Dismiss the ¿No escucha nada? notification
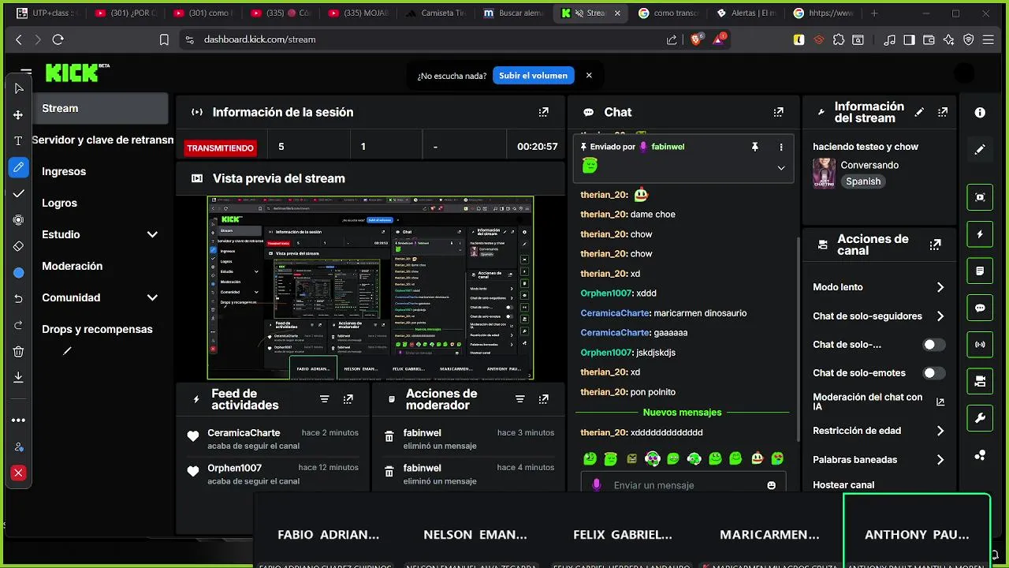The width and height of the screenshot is (1009, 568). (x=589, y=76)
